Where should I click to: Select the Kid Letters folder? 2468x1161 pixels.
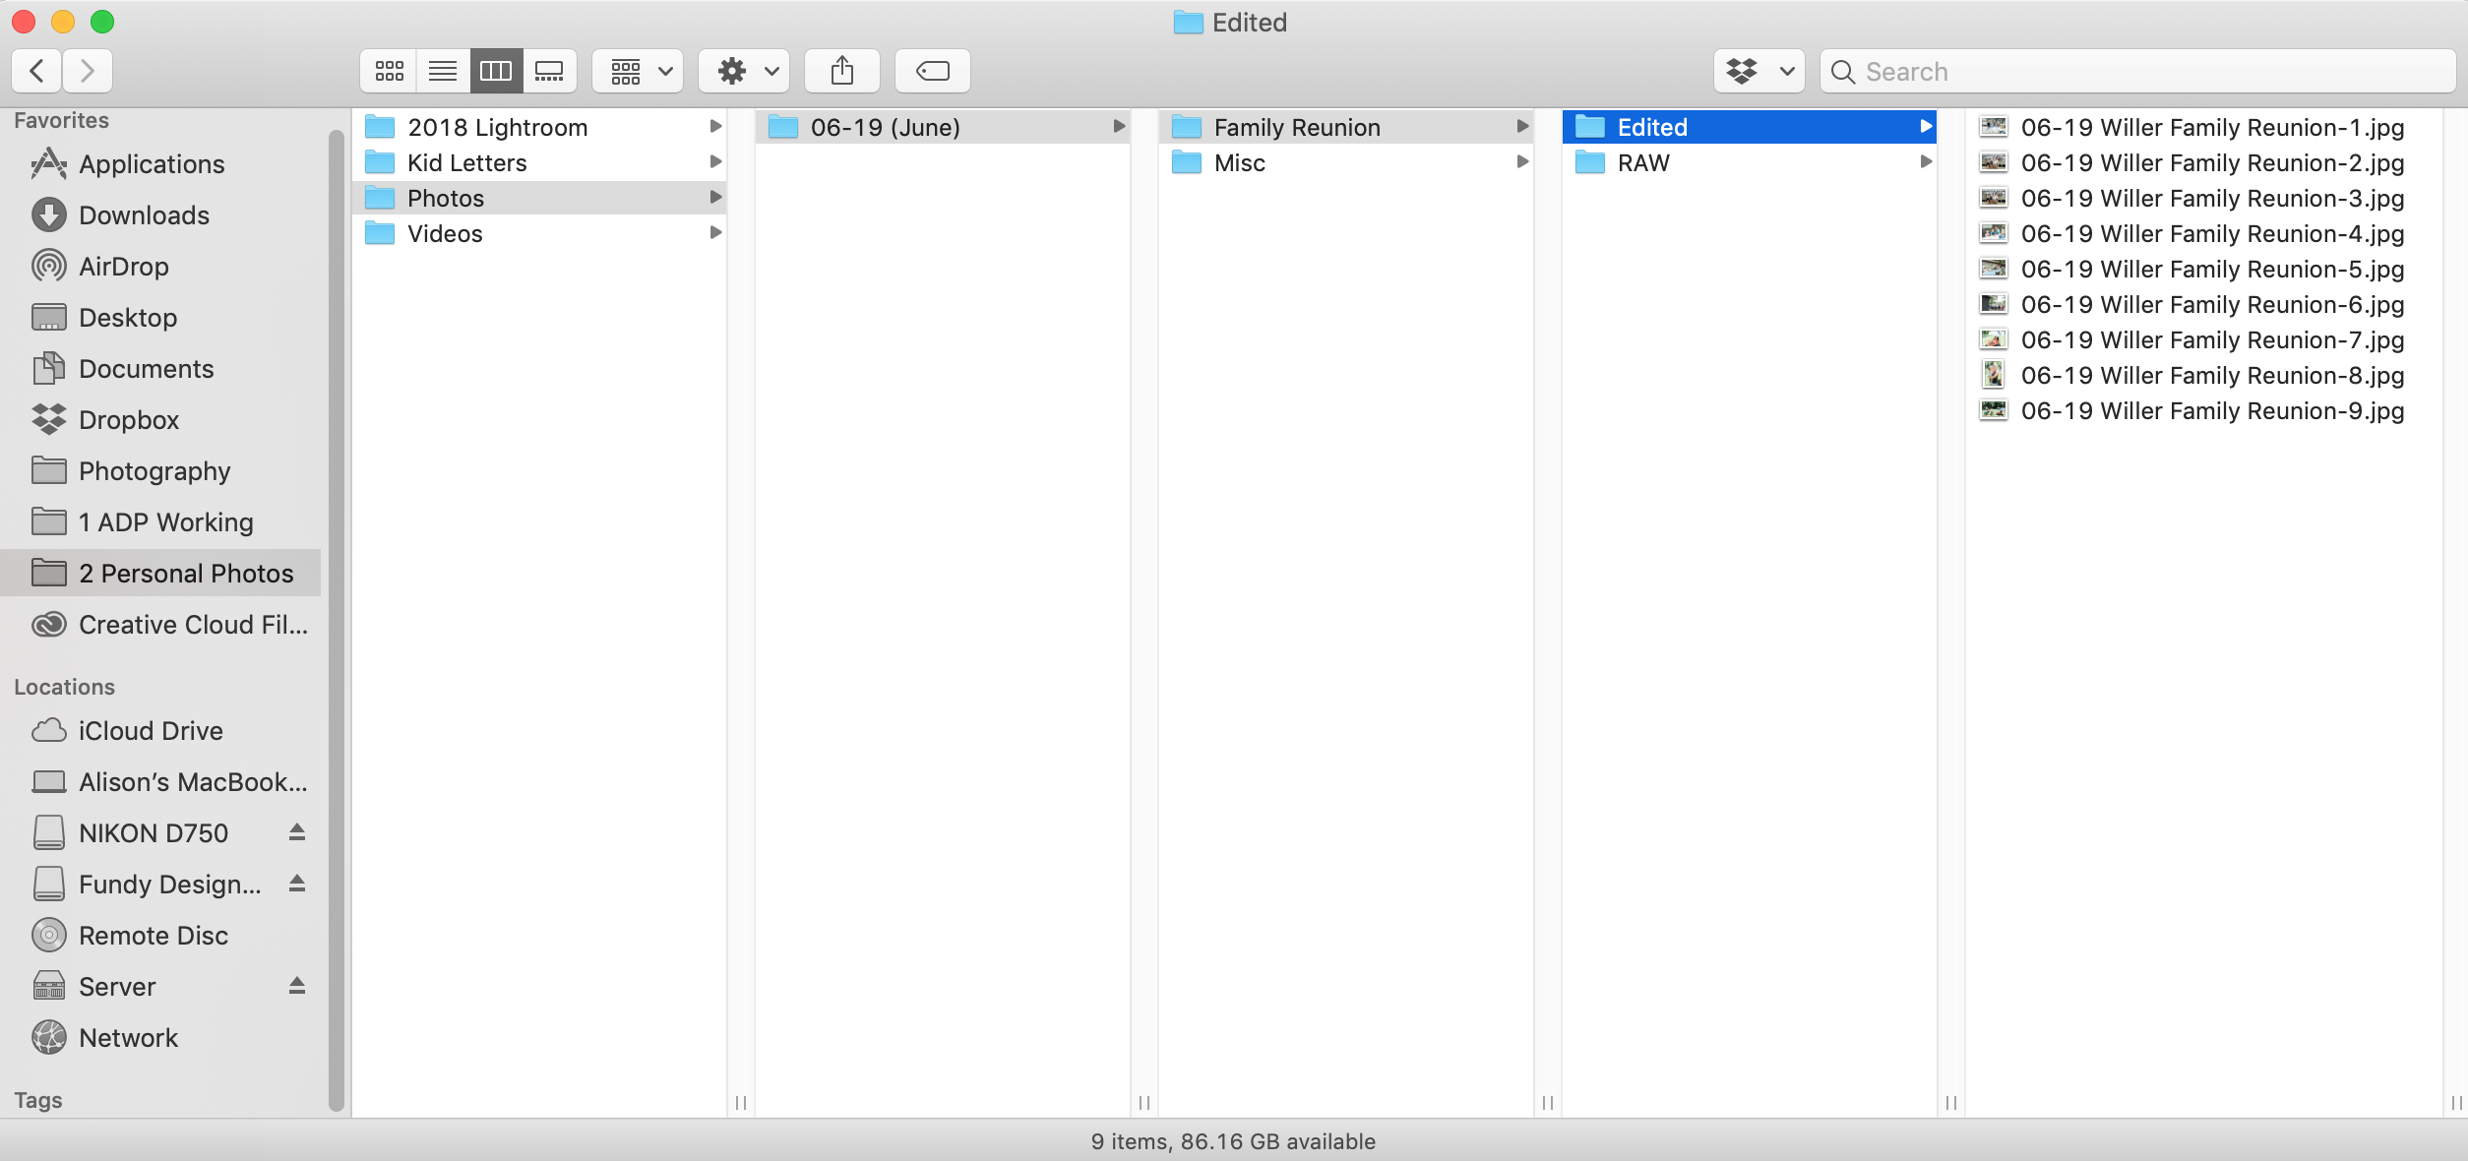point(539,162)
